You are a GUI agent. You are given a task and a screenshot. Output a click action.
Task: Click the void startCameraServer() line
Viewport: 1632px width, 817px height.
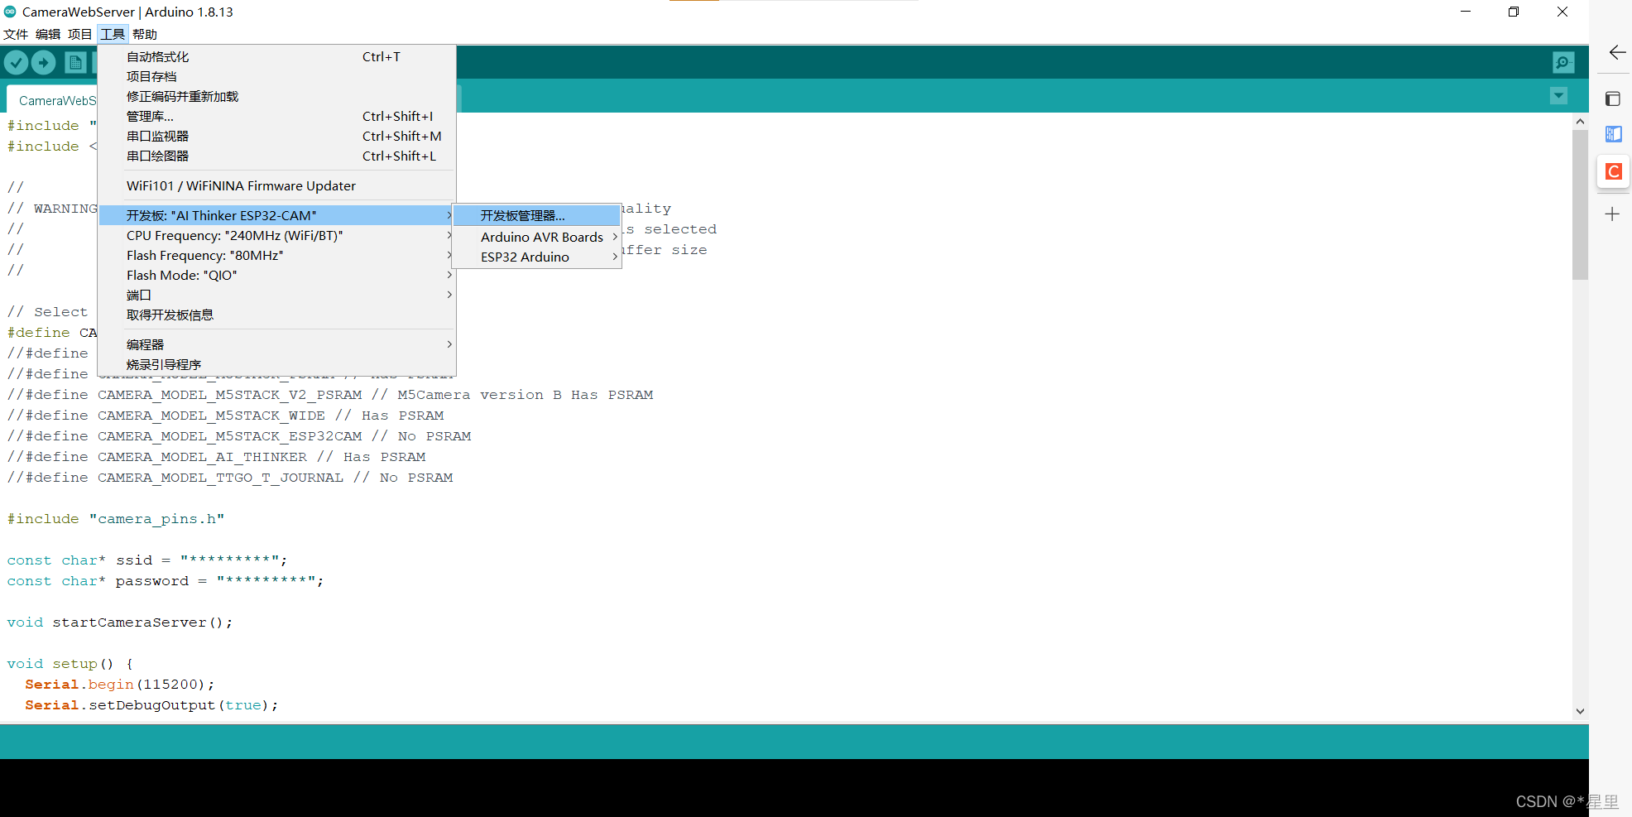point(120,622)
